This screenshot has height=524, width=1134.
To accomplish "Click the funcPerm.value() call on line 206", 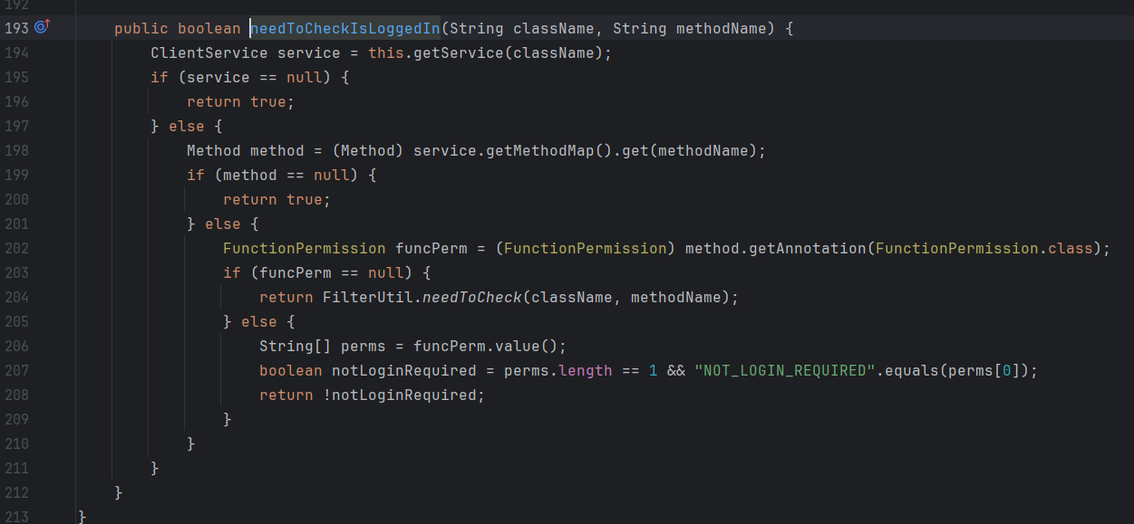I will (489, 346).
